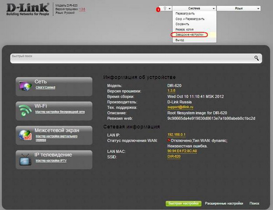Click the search magnifier icon
Image resolution: width=273 pixels, height=210 pixels.
tap(257, 58)
